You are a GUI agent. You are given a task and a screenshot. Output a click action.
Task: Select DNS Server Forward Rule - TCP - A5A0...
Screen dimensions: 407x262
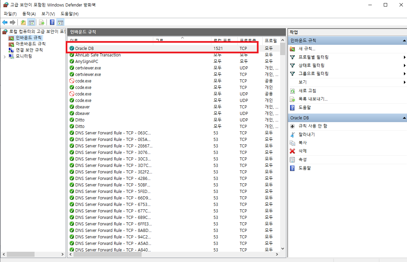(x=173, y=243)
